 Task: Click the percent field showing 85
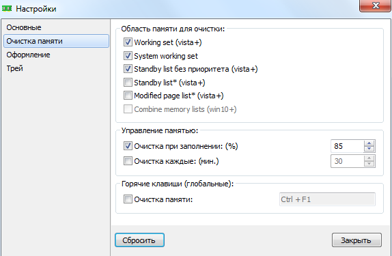[347, 146]
